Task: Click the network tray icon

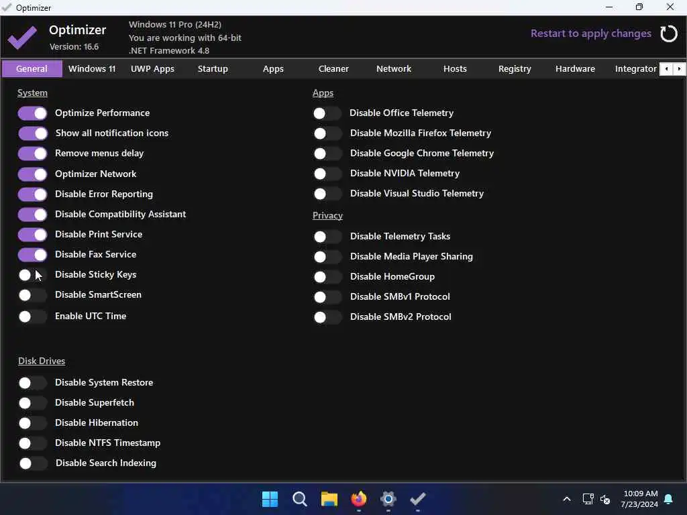Action: coord(588,499)
